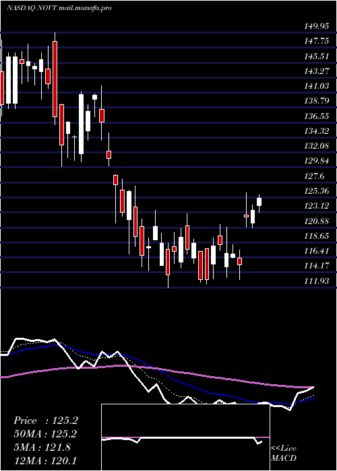Image resolution: width=337 pixels, height=471 pixels.
Task: Click the 145.51 price axis label
Action: pos(317,56)
